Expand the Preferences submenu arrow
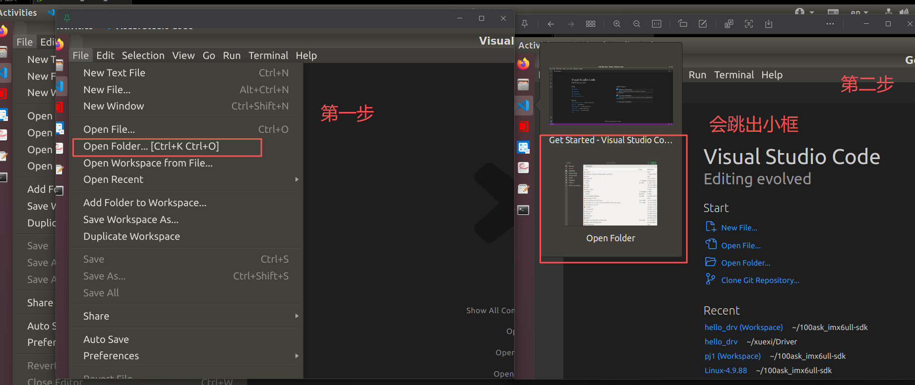Screen dimensions: 915x385 297,356
